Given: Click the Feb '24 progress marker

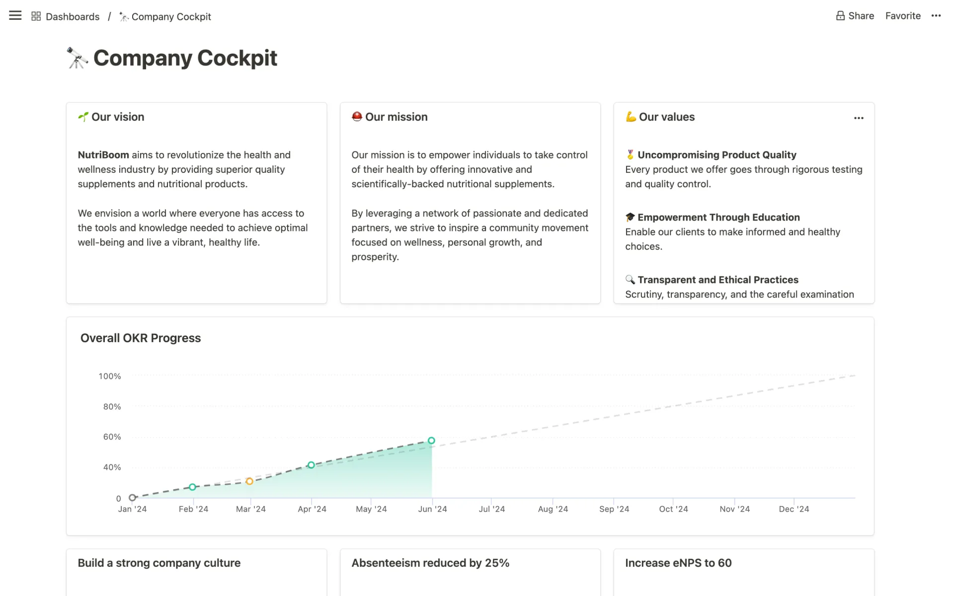Looking at the screenshot, I should point(192,487).
